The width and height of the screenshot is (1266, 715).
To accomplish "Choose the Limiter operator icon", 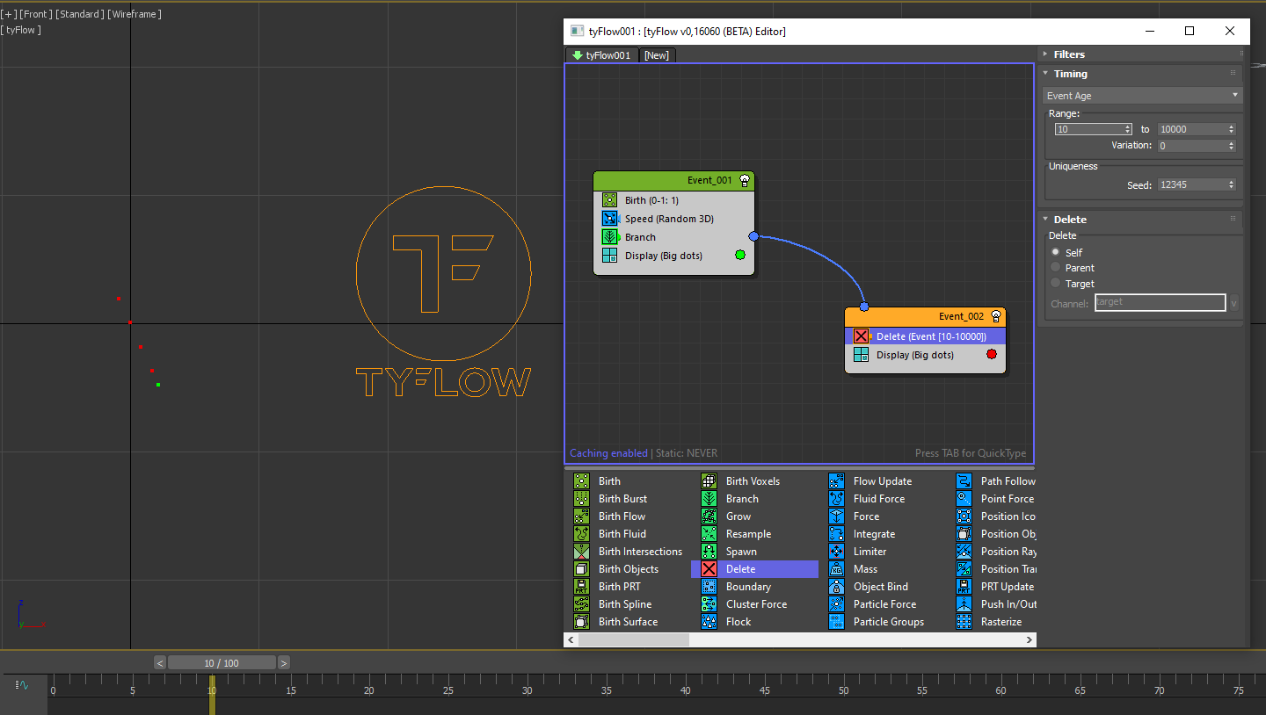I will pyautogui.click(x=836, y=552).
